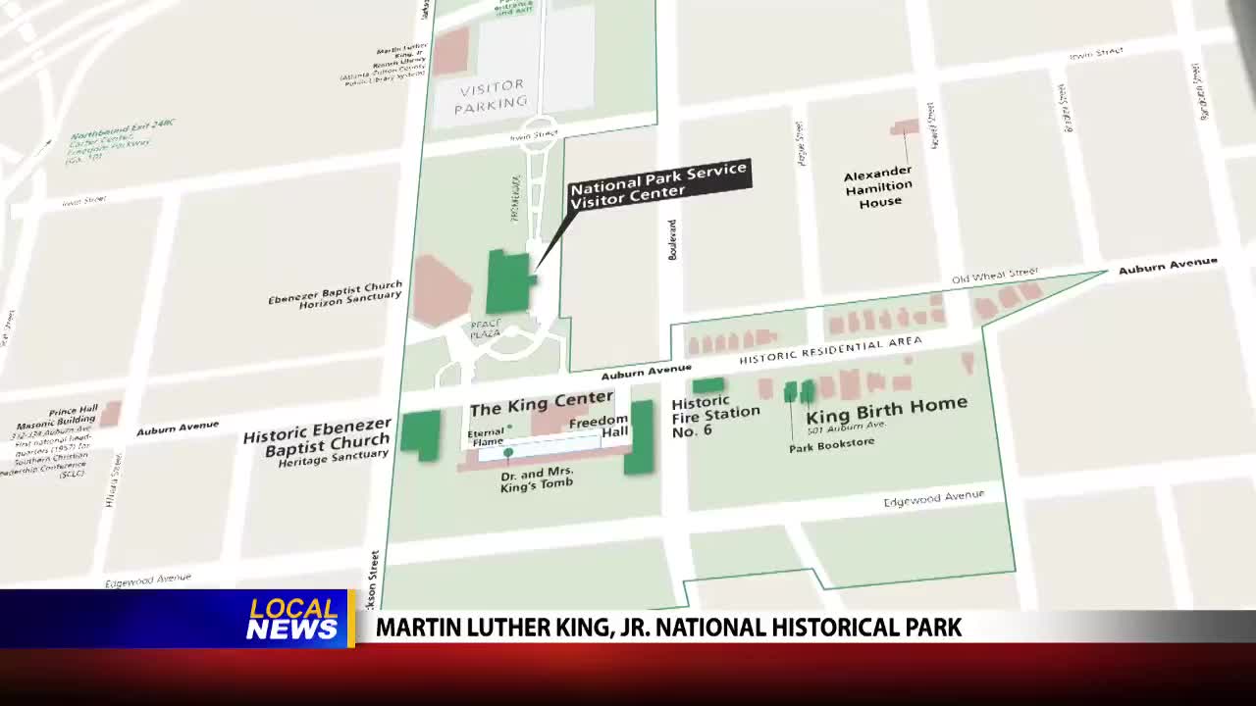This screenshot has height=706, width=1256.
Task: Click the pink Alexander Hamilton House building marker
Action: click(x=904, y=127)
